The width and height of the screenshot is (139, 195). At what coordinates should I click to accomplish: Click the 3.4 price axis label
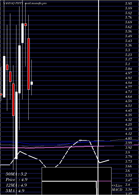point(128,185)
